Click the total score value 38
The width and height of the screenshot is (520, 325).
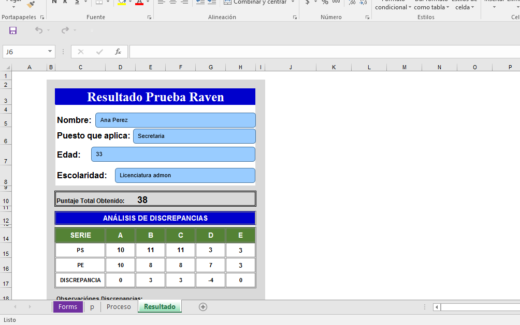tap(142, 200)
